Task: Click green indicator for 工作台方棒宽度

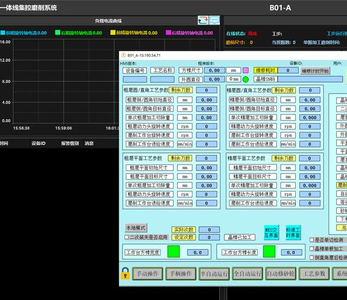Action: tap(173, 251)
